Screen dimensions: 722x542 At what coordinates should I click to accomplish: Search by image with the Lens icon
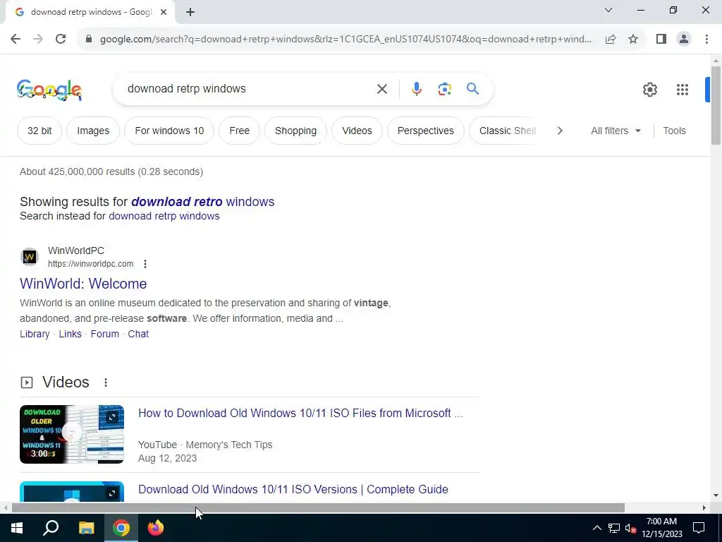click(444, 89)
